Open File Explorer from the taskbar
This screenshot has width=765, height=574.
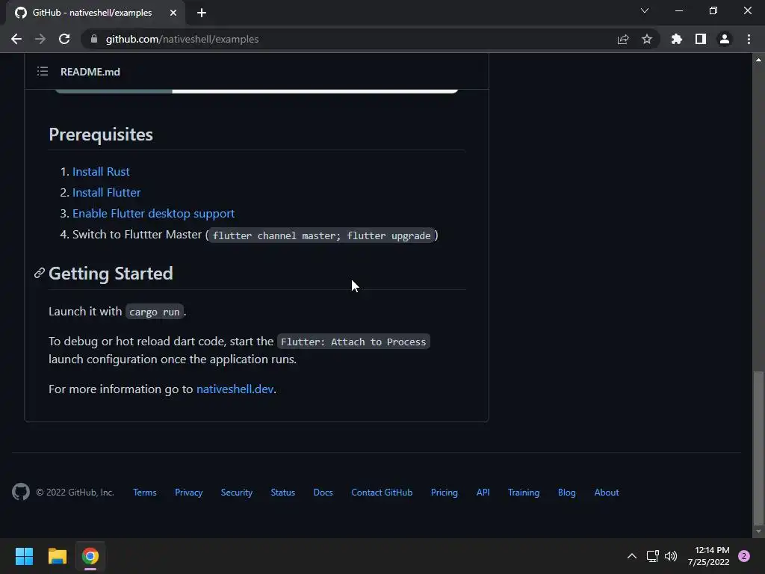click(x=57, y=556)
